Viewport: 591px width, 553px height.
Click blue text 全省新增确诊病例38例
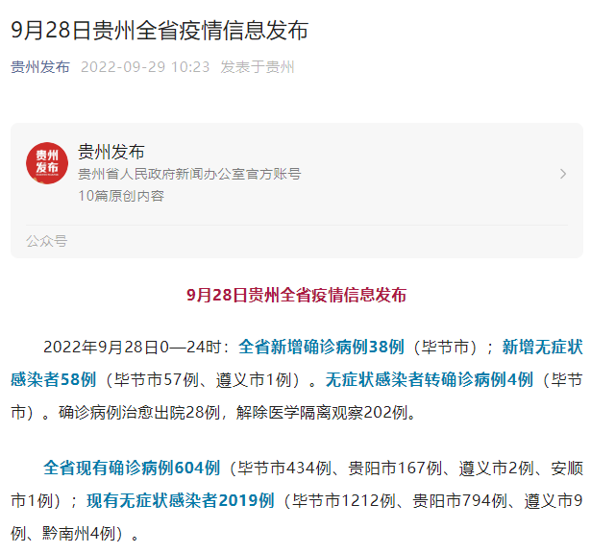coord(321,347)
